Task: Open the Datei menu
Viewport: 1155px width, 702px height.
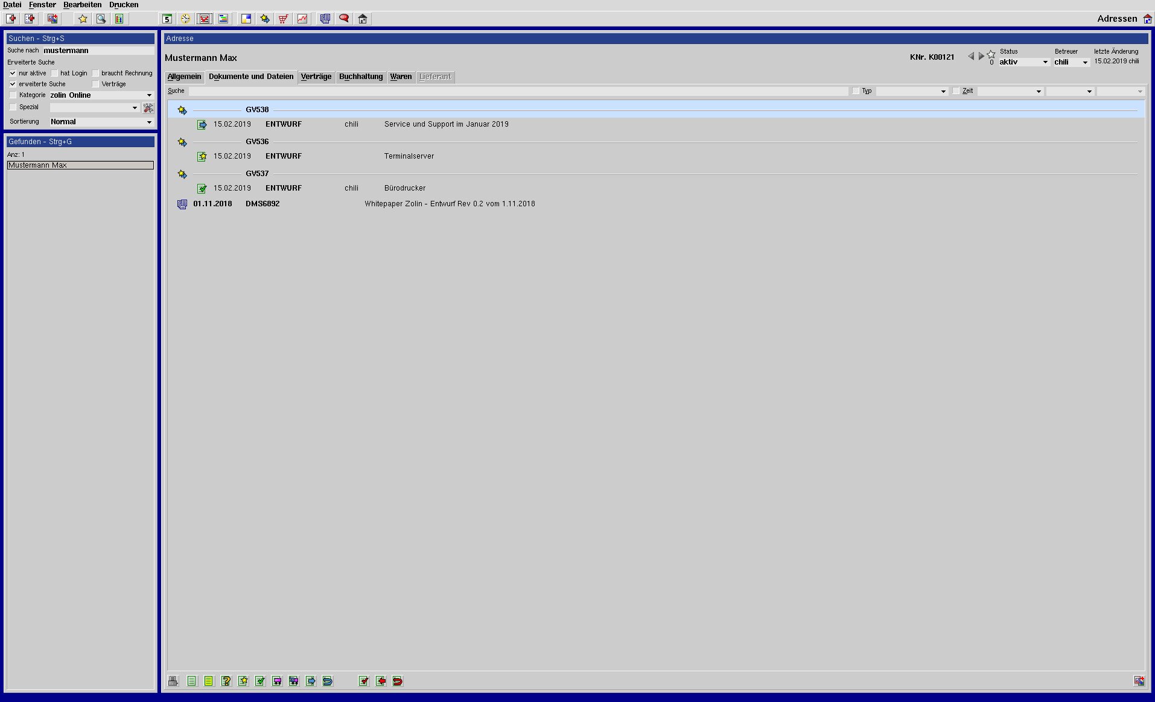Action: (12, 5)
